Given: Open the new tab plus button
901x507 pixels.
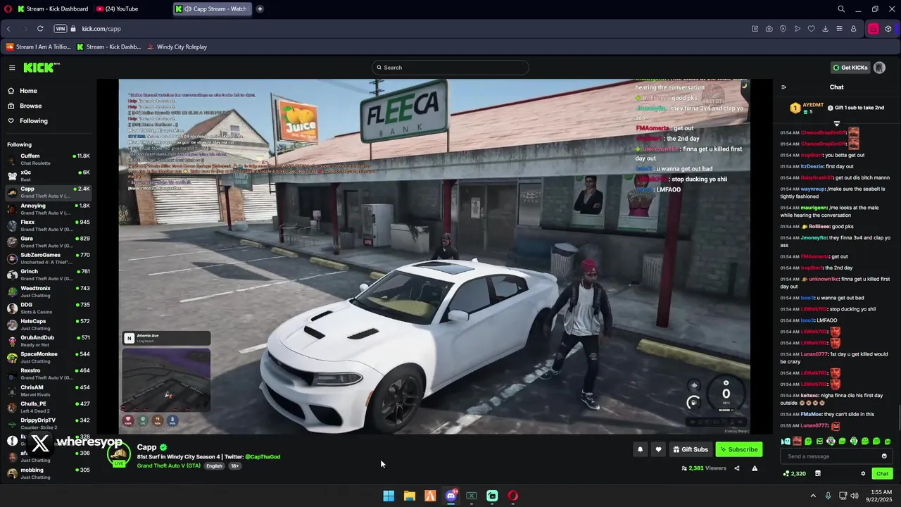Looking at the screenshot, I should pyautogui.click(x=260, y=9).
